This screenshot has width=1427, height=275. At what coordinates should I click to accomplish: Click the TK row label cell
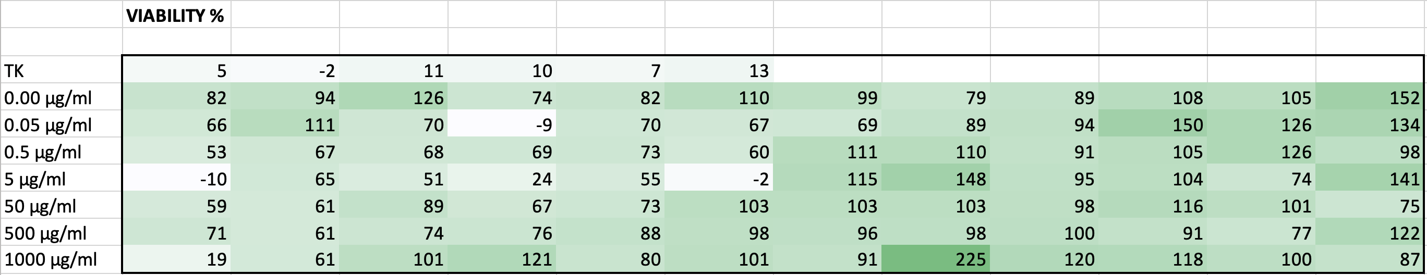(x=61, y=70)
